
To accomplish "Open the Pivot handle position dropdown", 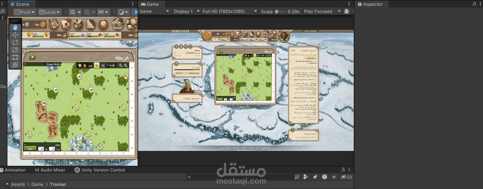I will [25, 12].
